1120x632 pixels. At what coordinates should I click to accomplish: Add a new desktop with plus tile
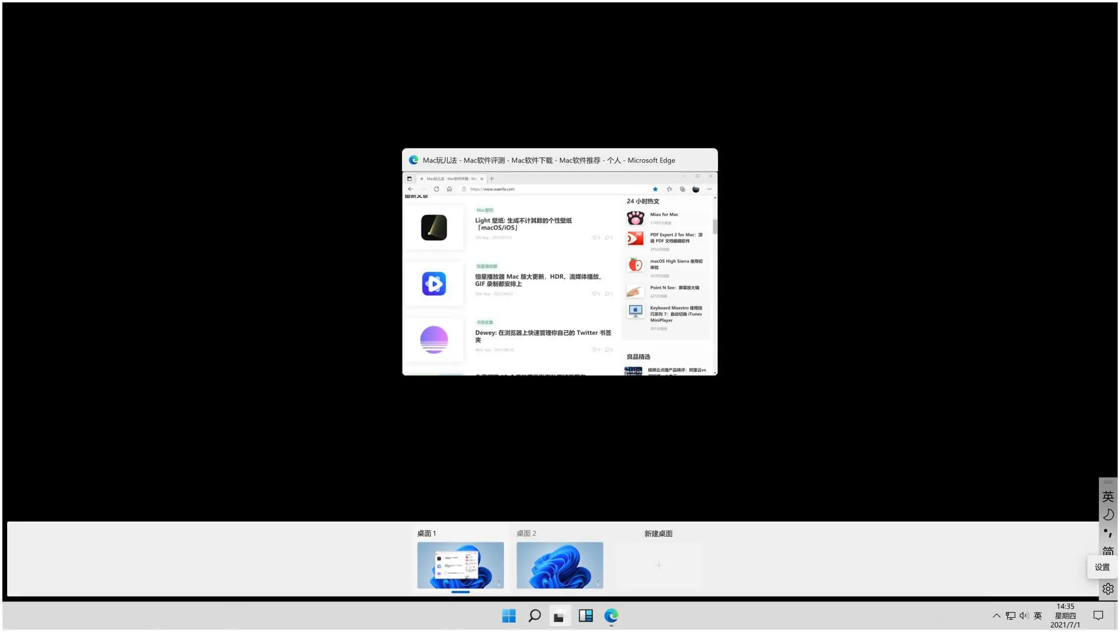(x=659, y=565)
